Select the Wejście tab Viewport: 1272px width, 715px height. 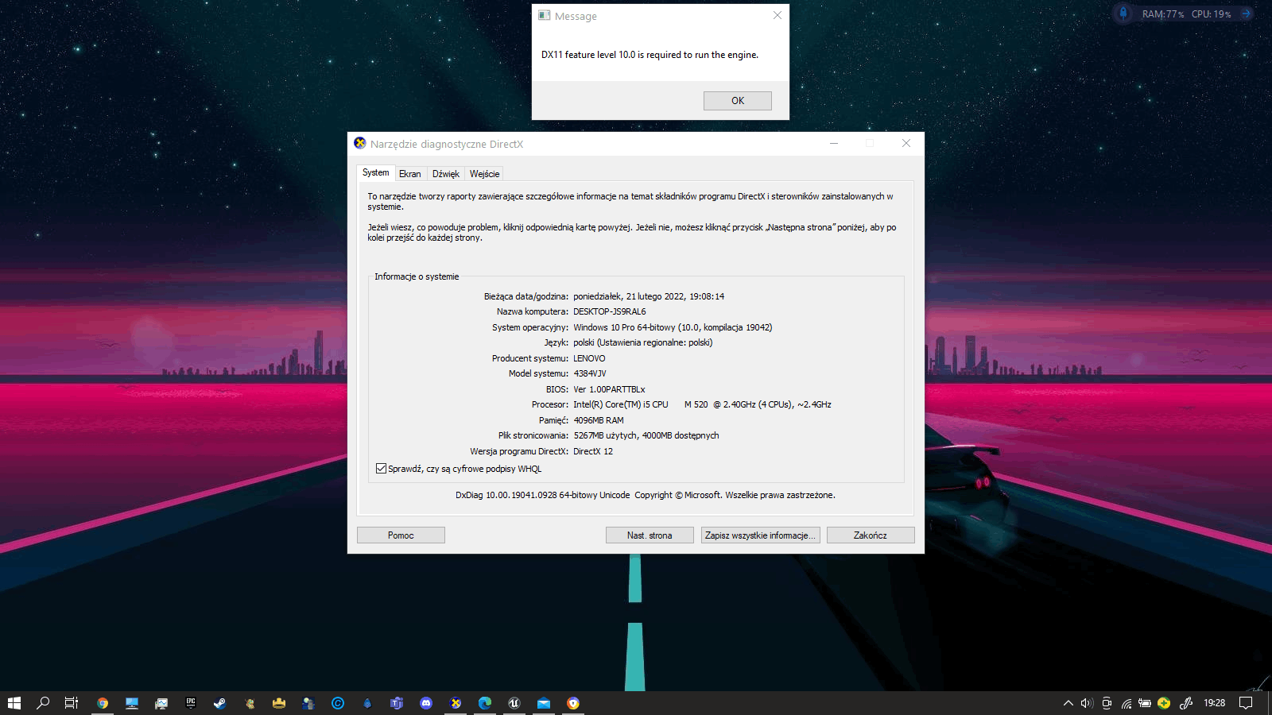[485, 174]
